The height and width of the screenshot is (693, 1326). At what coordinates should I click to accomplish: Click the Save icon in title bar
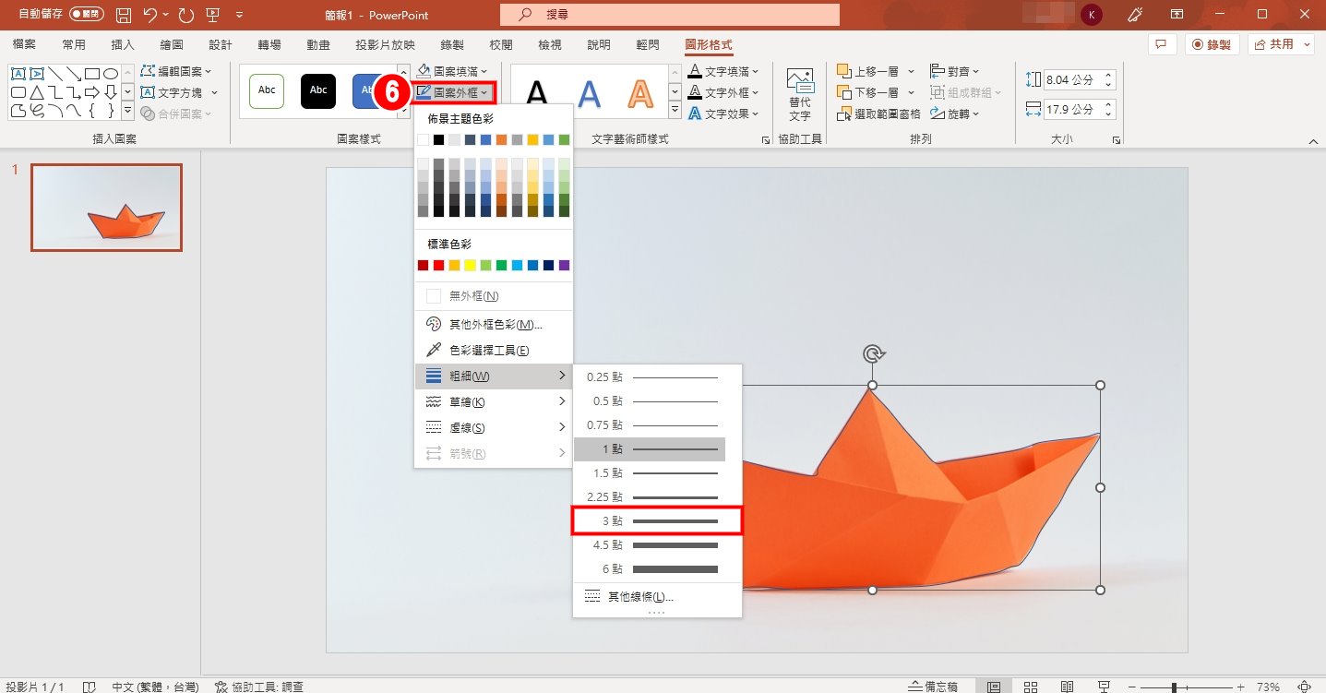124,15
